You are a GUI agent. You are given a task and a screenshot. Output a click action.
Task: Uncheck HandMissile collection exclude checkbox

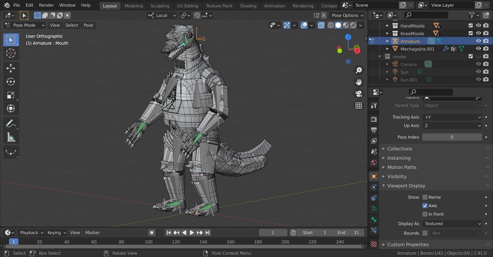click(x=470, y=25)
